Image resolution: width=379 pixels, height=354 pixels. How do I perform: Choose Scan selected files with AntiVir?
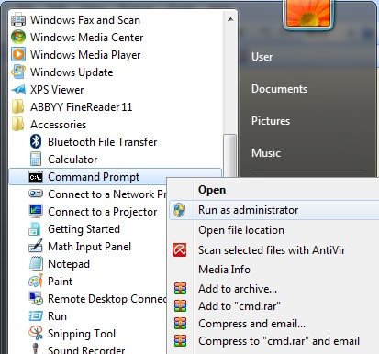tap(272, 250)
